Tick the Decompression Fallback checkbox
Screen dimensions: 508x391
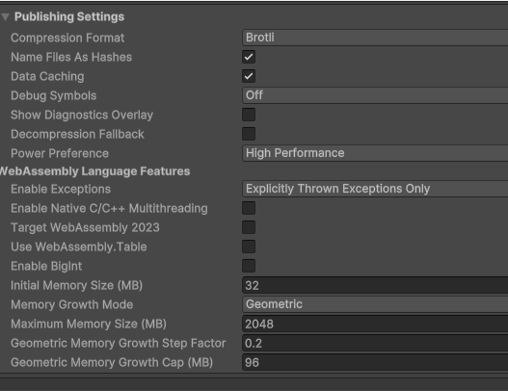tap(249, 134)
